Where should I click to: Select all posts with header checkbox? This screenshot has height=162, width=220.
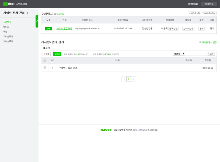45,60
